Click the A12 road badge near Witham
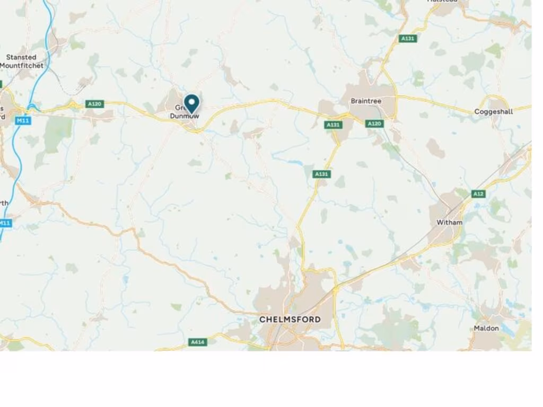 click(478, 194)
